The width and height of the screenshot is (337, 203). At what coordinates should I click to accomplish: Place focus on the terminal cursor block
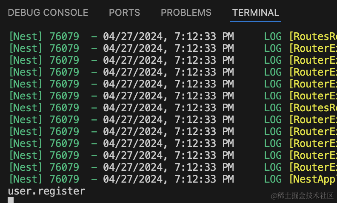11,200
